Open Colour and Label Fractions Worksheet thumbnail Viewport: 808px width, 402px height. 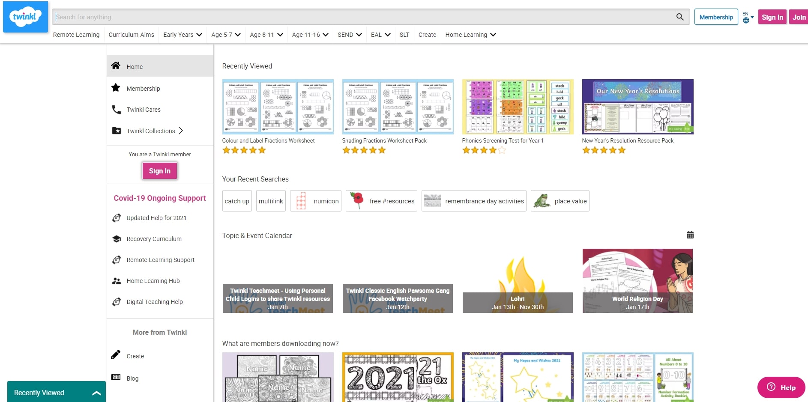tap(278, 107)
